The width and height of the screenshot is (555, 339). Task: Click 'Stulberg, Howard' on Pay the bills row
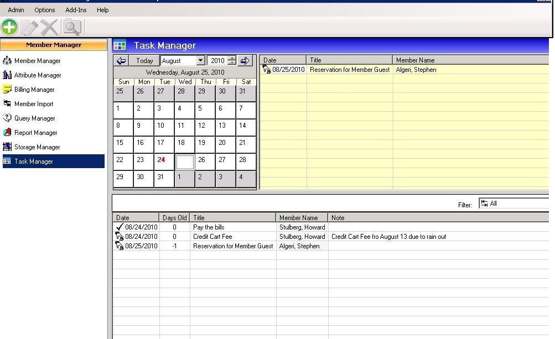coord(302,227)
